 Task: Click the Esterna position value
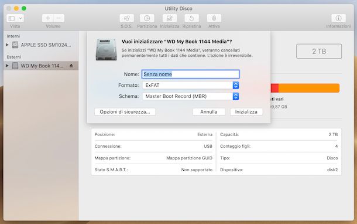pos(205,134)
